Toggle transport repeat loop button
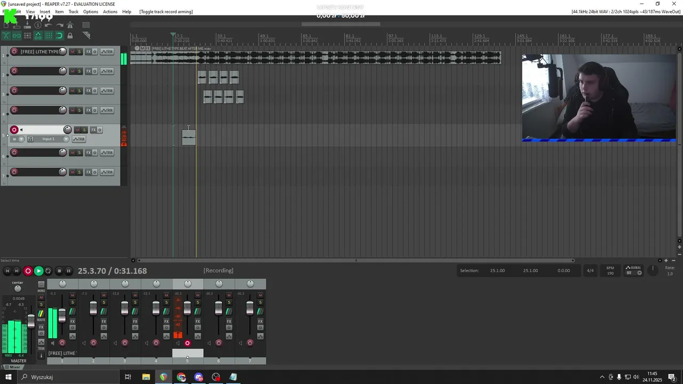Screen dimensions: 683x384 48,271
